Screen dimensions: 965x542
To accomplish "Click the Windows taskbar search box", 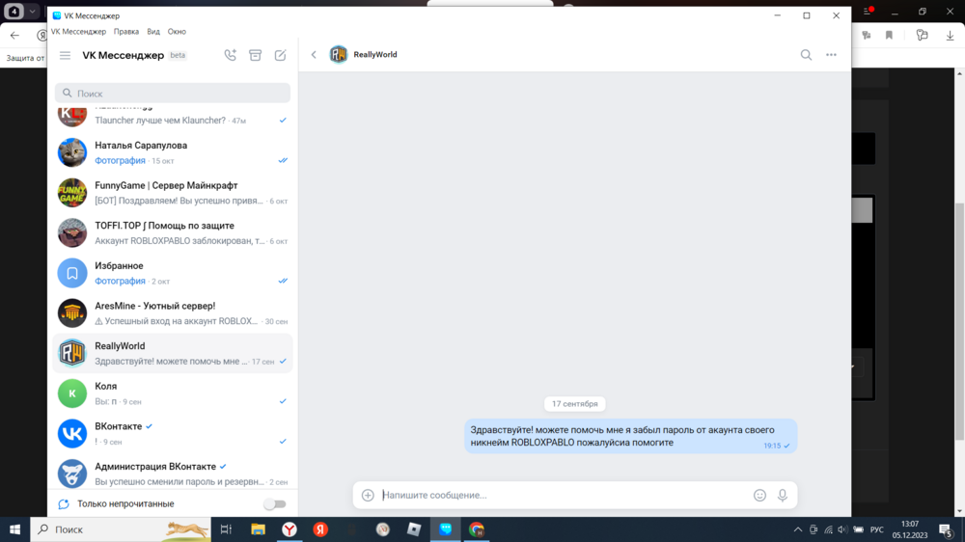I will pyautogui.click(x=121, y=529).
